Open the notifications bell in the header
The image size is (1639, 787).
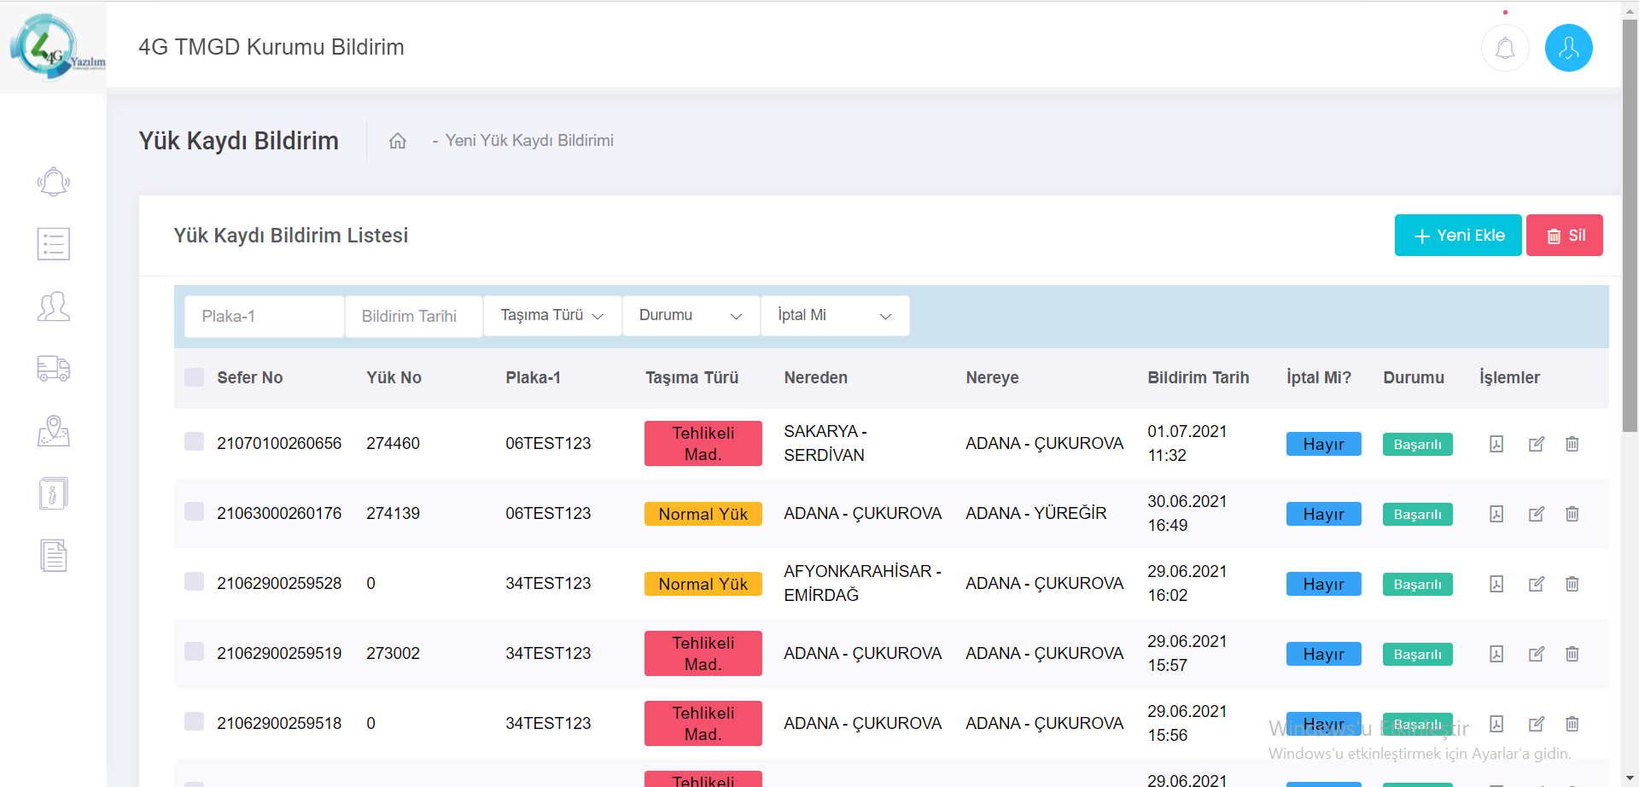tap(1505, 48)
